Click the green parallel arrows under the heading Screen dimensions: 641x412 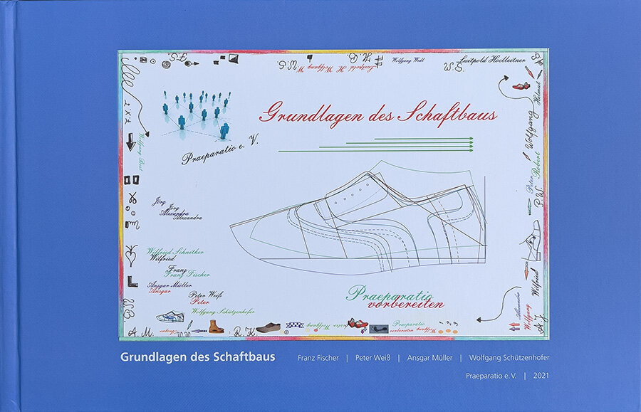[376, 145]
